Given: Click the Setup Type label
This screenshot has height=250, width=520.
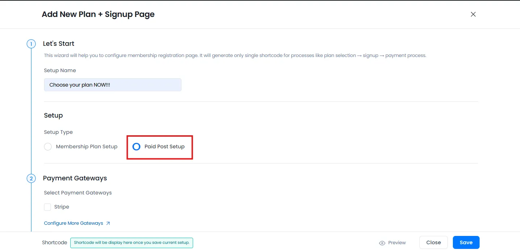Looking at the screenshot, I should point(58,132).
